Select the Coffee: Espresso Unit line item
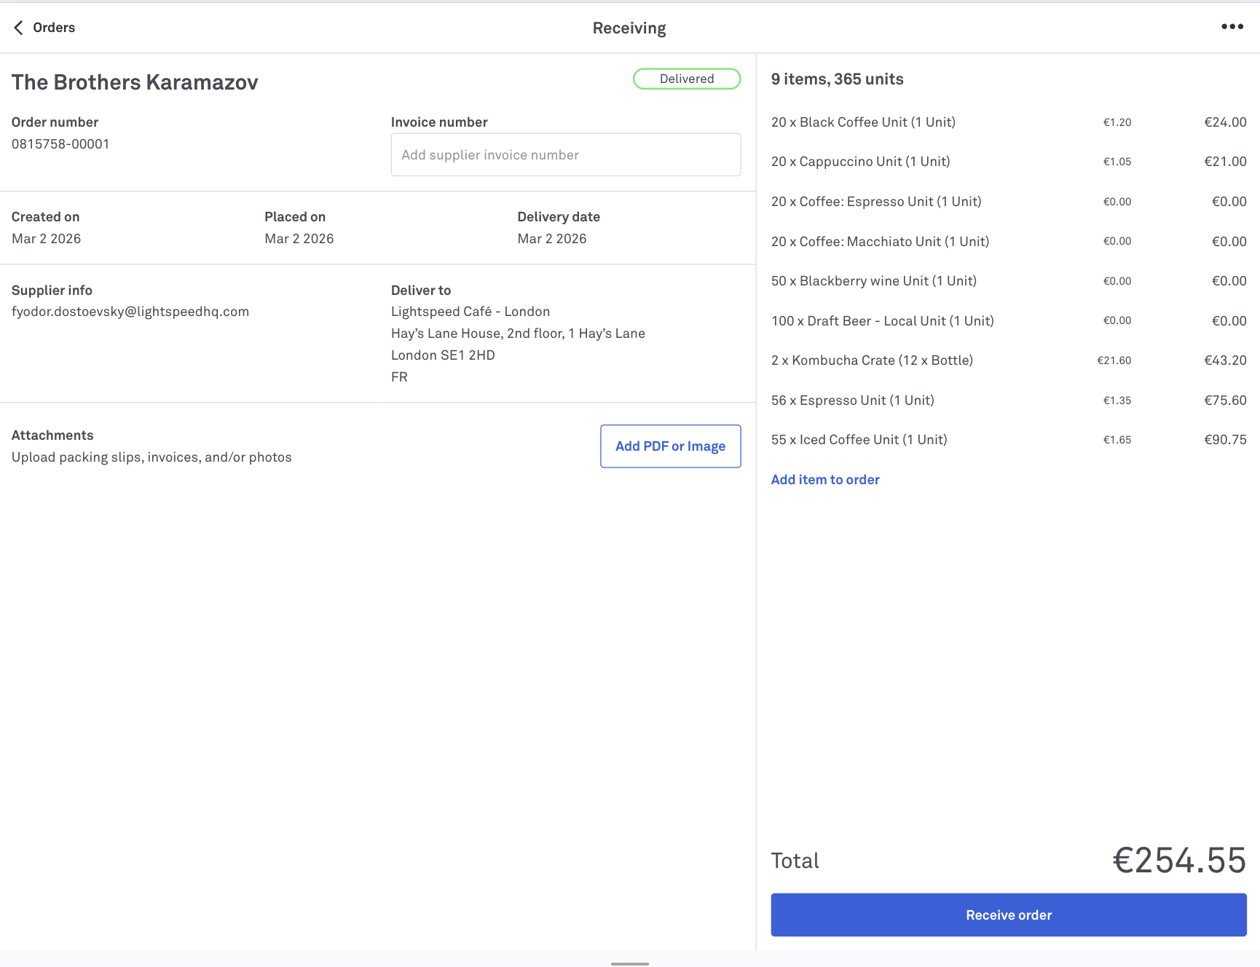Screen dimensions: 1260x967 click(876, 202)
